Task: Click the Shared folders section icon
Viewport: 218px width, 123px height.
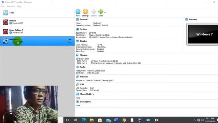Action: [77, 94]
